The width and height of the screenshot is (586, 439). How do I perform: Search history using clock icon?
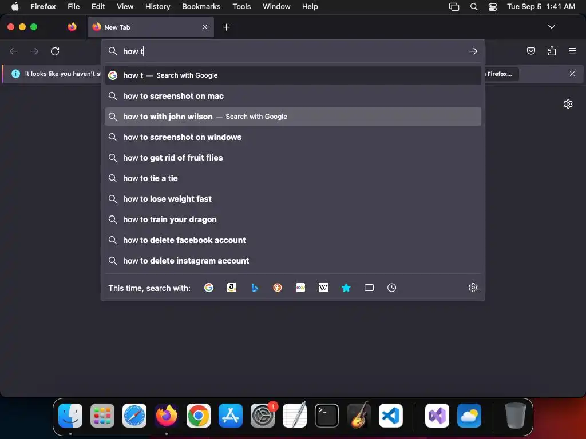coord(391,288)
